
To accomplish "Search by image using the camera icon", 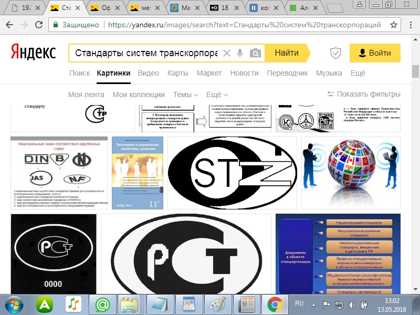I will point(255,53).
